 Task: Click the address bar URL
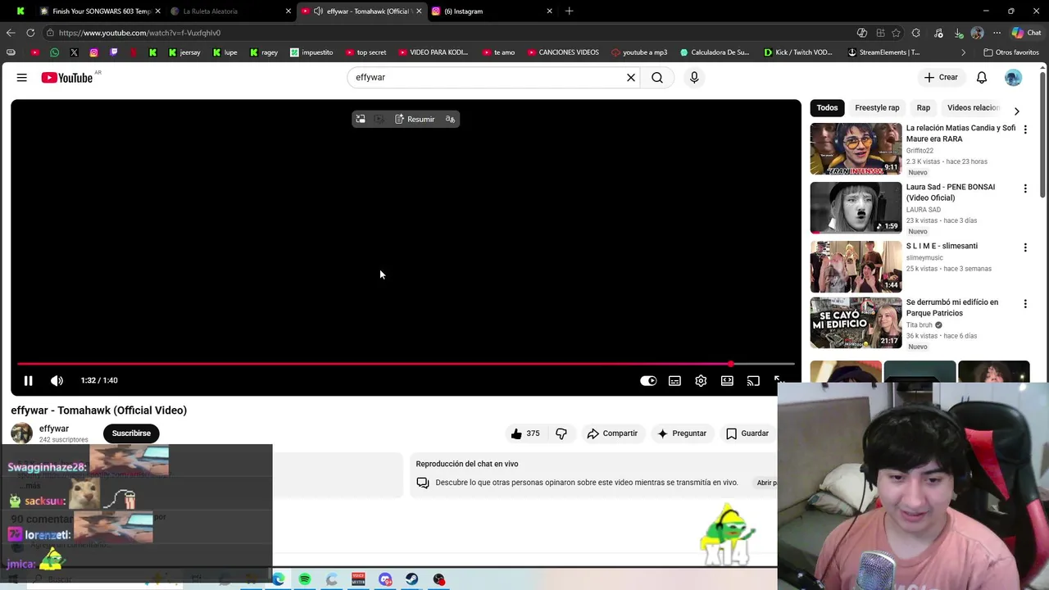139,33
